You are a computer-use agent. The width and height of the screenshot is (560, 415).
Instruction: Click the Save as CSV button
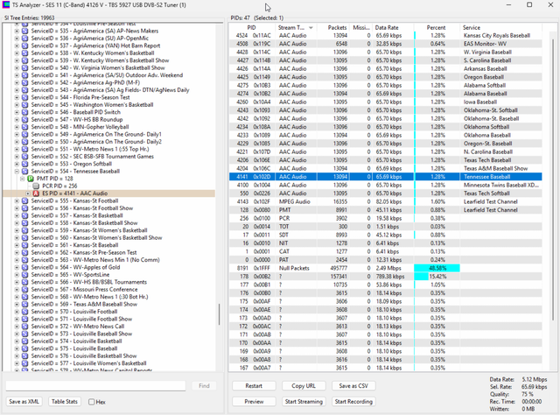[x=353, y=386]
